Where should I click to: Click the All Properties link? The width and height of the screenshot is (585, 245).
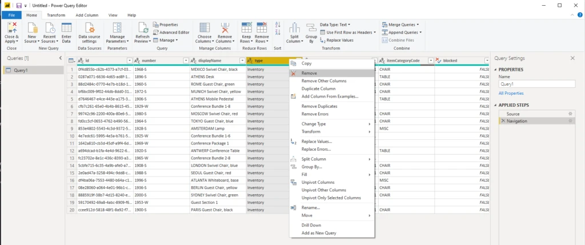click(511, 93)
